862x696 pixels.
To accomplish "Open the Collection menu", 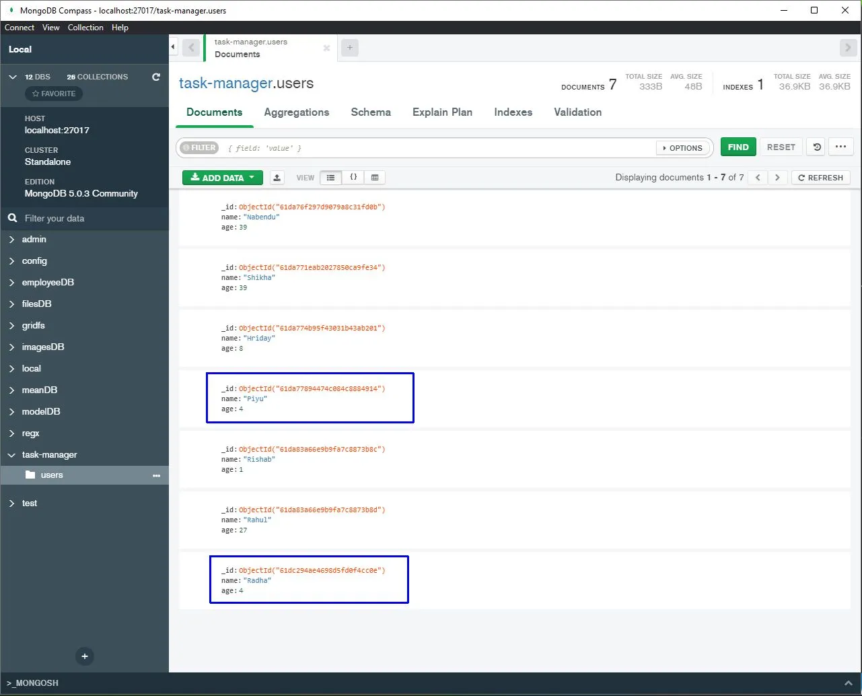I will click(85, 28).
